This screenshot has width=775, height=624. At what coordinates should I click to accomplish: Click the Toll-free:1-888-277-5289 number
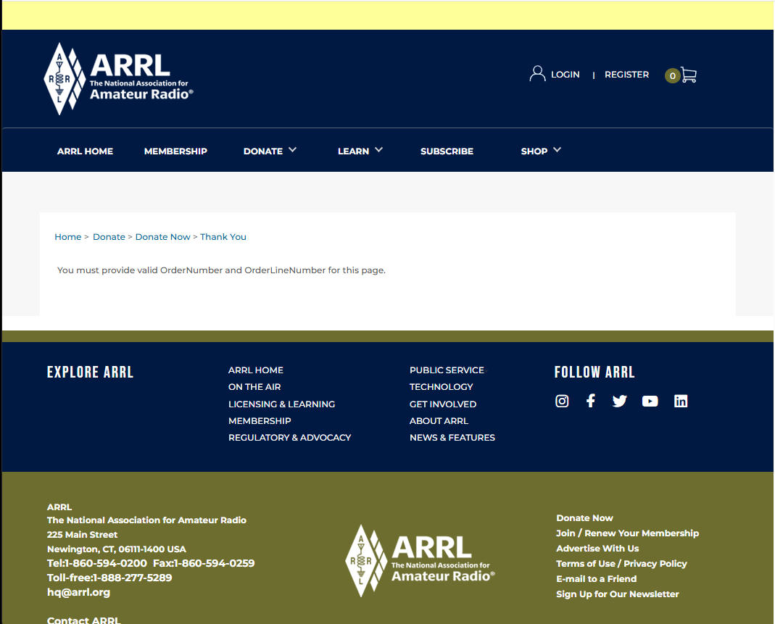click(x=109, y=578)
